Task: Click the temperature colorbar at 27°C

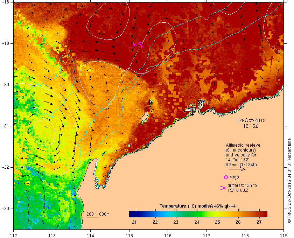Action: pyautogui.click(x=259, y=214)
